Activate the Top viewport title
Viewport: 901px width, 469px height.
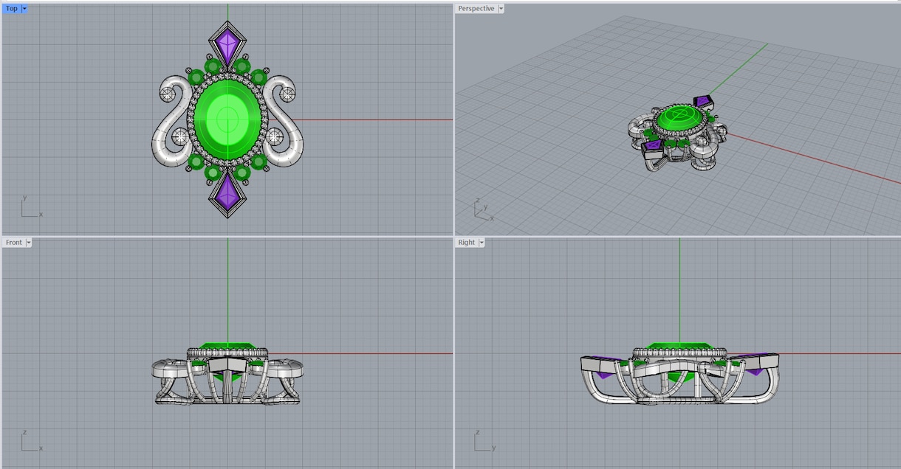point(12,9)
